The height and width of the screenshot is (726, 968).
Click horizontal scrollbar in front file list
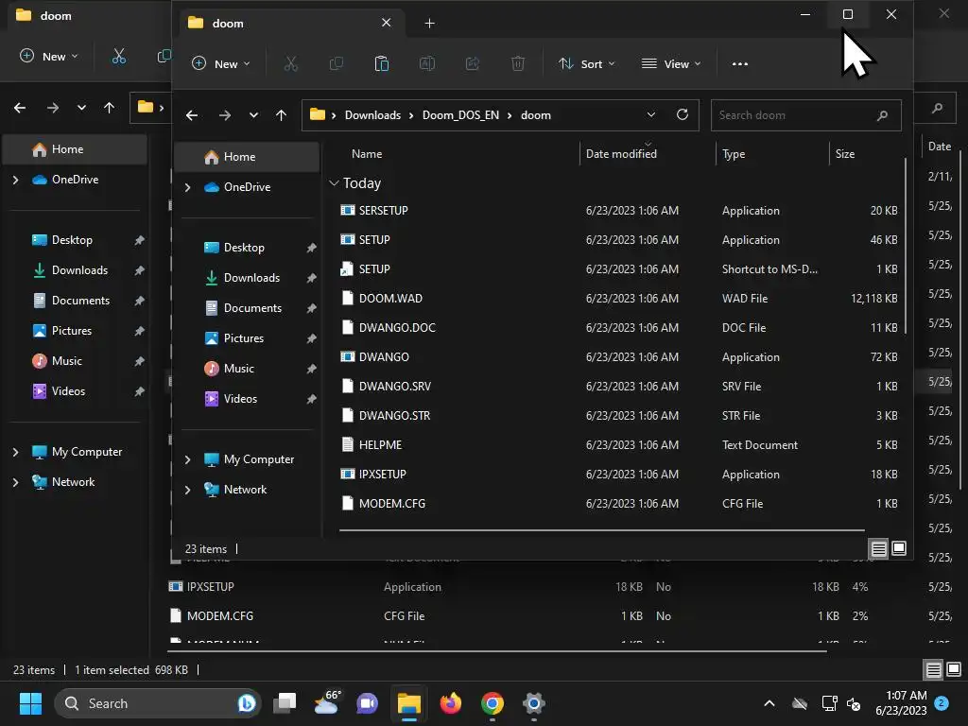click(601, 529)
